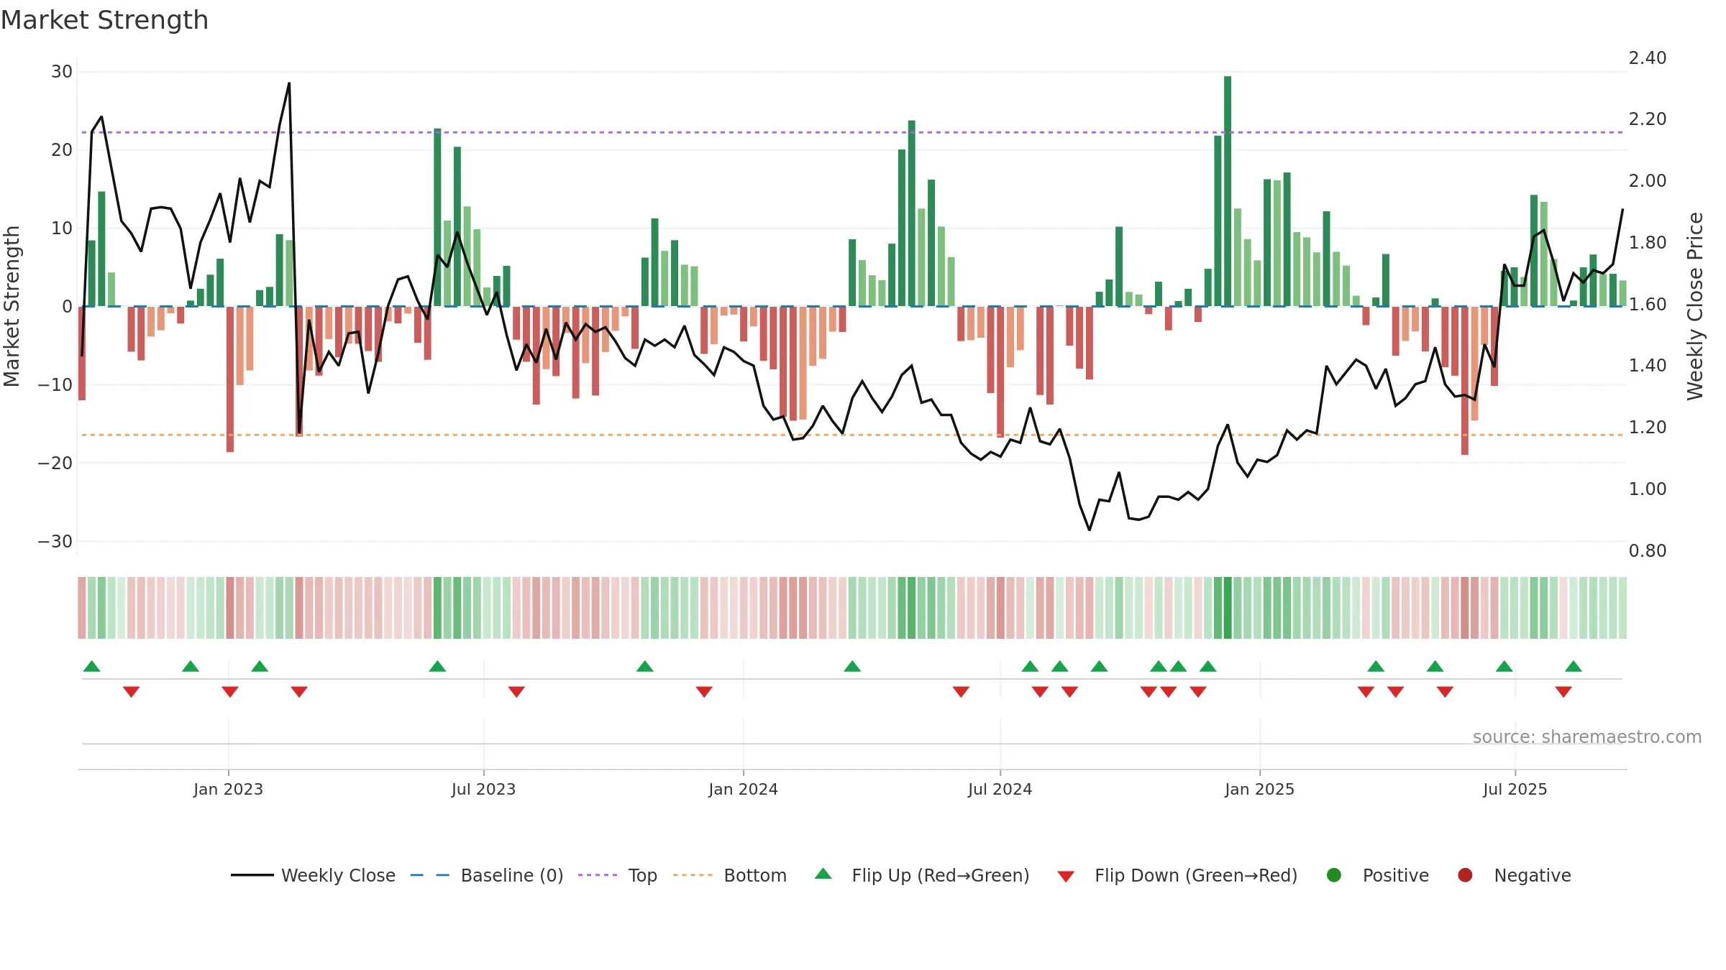Click the Weekly Close Price axis title
The width and height of the screenshot is (1726, 970).
1695,306
